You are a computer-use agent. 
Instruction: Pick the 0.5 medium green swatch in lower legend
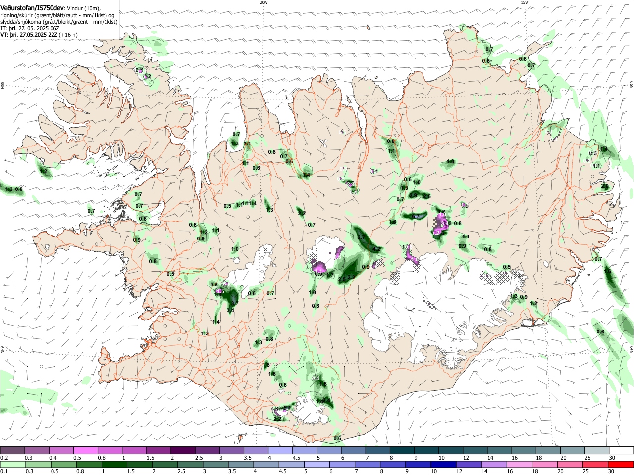click(x=63, y=464)
